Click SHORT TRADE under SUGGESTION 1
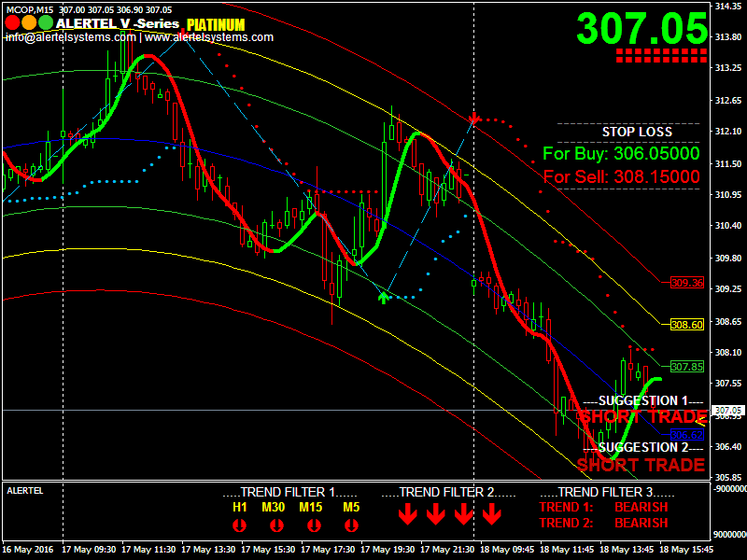 (643, 416)
